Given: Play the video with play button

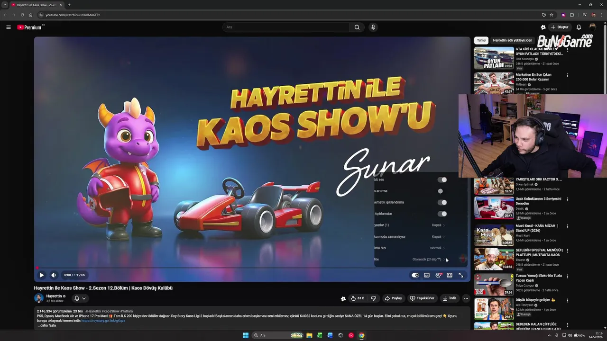Looking at the screenshot, I should point(42,275).
